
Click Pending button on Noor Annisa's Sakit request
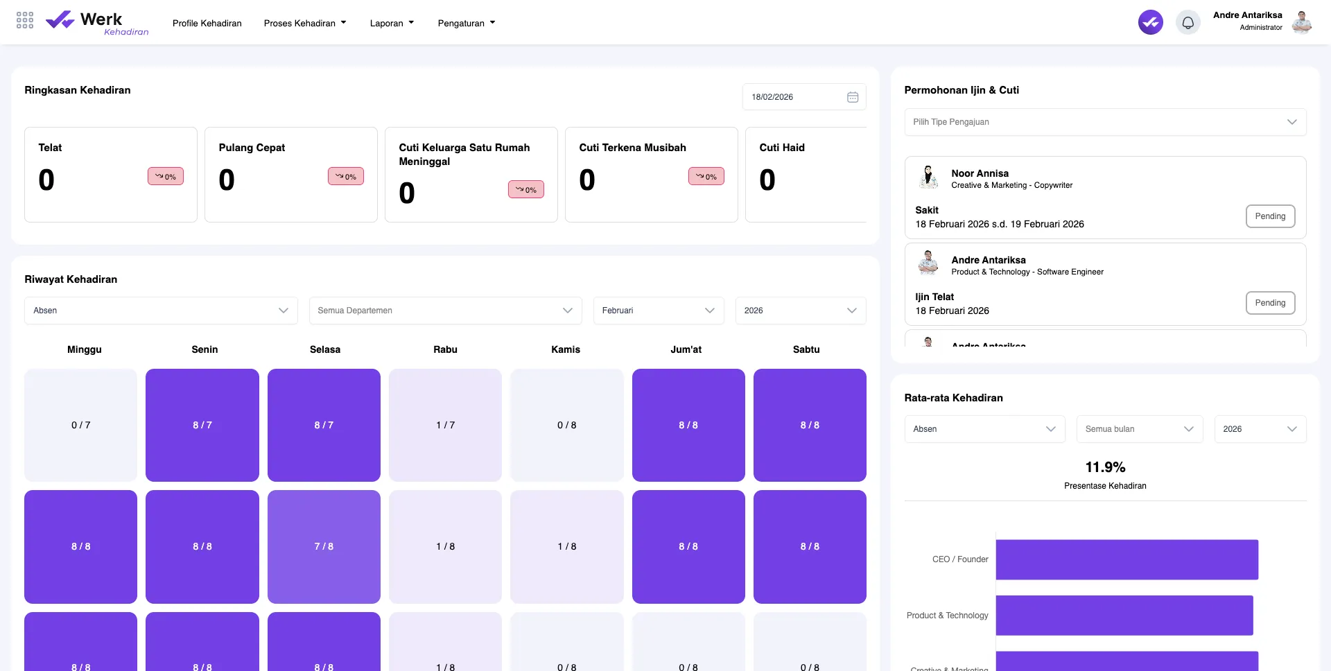(1269, 216)
